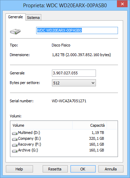Click the Dimensione: label
The image size is (130, 178).
[x=20, y=55]
